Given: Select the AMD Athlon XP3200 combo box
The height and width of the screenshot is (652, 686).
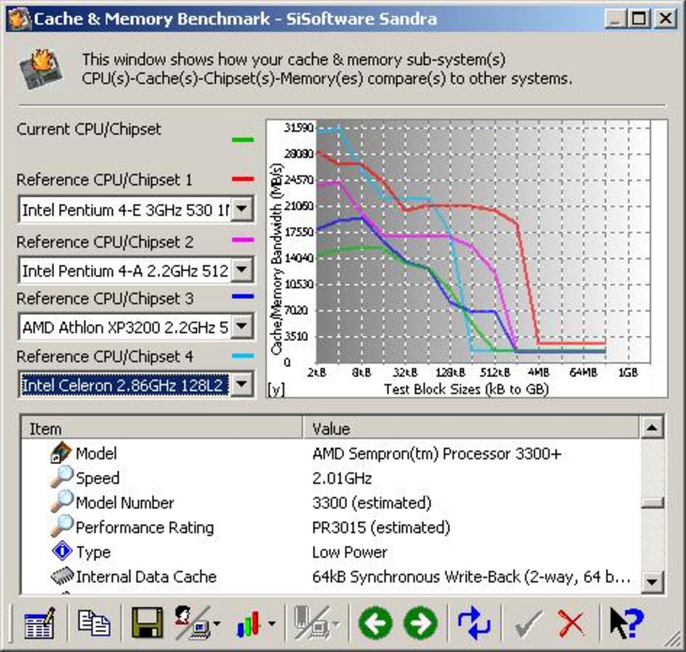Looking at the screenshot, I should 135,326.
